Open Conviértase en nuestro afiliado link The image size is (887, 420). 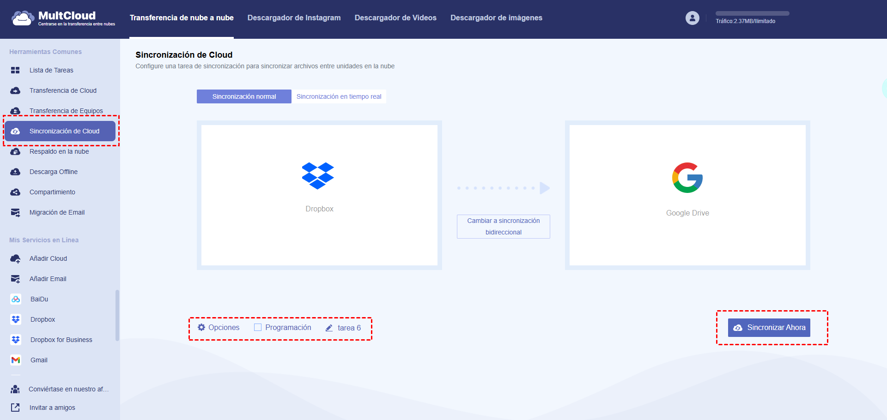pyautogui.click(x=68, y=389)
